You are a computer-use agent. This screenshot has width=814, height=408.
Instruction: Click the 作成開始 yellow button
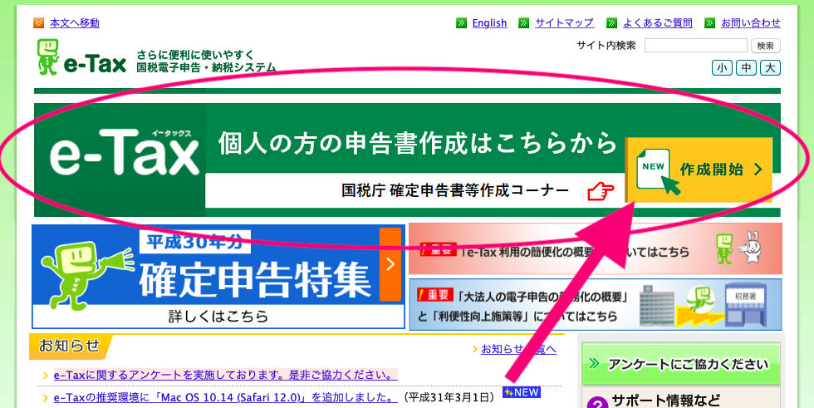pos(699,170)
